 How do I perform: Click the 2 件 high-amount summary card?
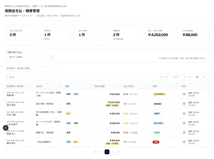click(x=124, y=35)
